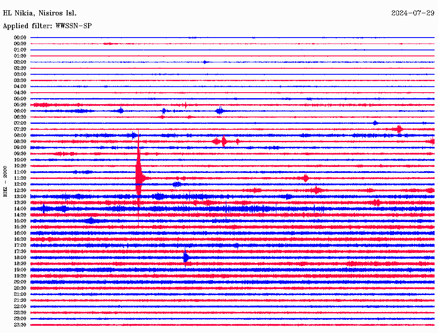Screen dimensions: 438x333
Task: Select the 21:30 time label
Action: coord(20,301)
